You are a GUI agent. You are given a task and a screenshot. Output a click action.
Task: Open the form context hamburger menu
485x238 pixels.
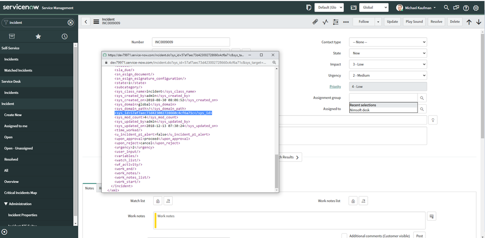(96, 22)
